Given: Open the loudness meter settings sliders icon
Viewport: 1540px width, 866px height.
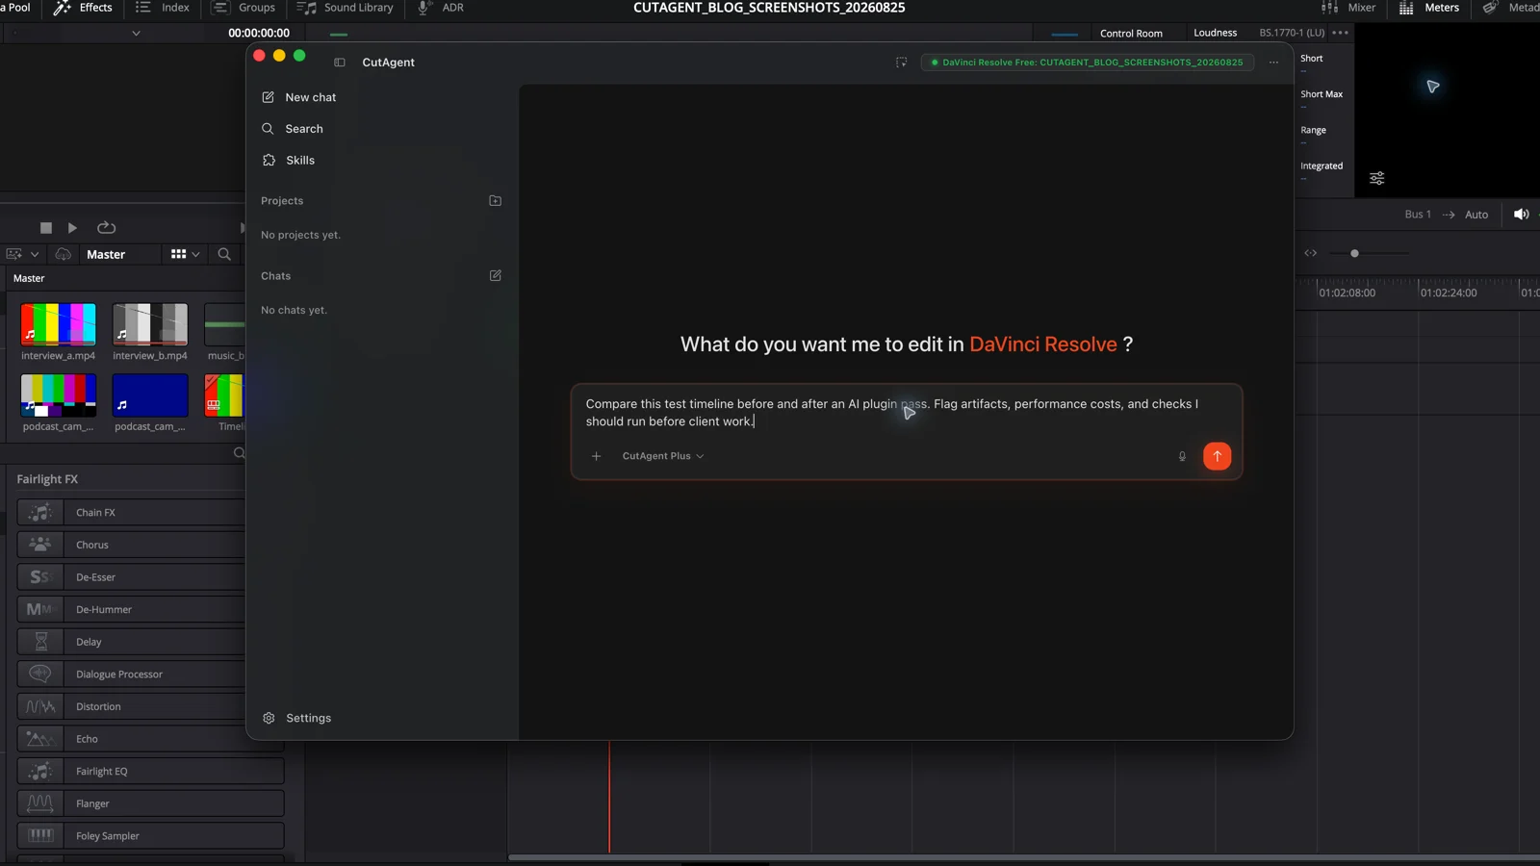Looking at the screenshot, I should click(x=1377, y=178).
